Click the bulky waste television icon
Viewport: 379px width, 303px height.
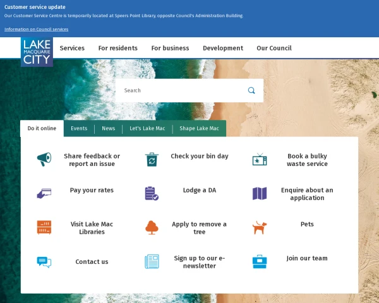click(260, 160)
